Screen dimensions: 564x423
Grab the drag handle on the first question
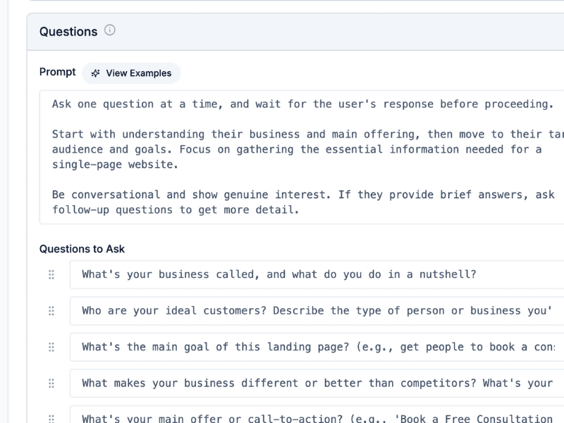[x=51, y=275]
